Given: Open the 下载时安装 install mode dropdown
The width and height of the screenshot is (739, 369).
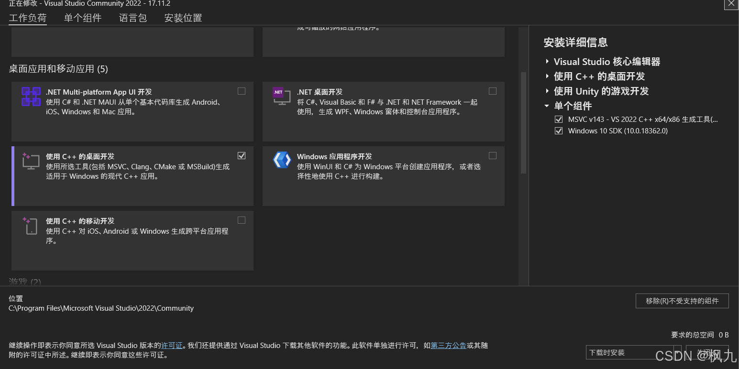Looking at the screenshot, I should tap(633, 352).
